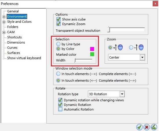Open the Center zoom dropdown
The width and height of the screenshot is (159, 131).
point(142,57)
